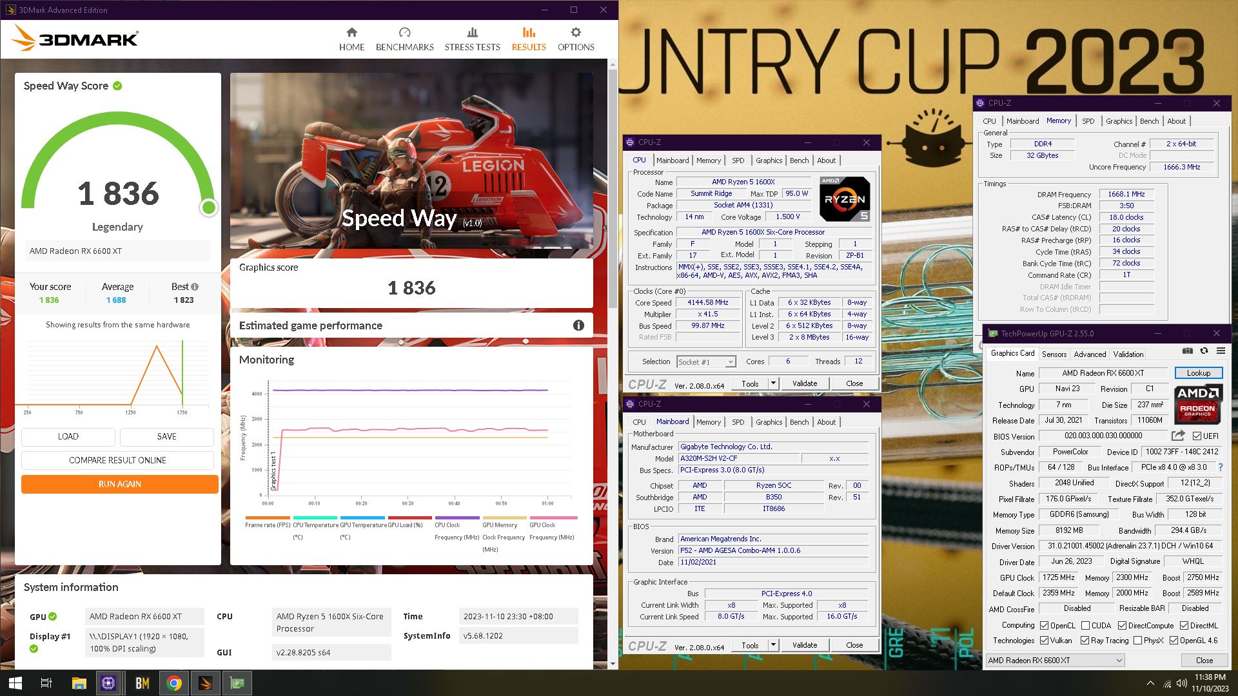Viewport: 1238px width, 696px height.
Task: Open the Validation tab in GPU-Z
Action: click(1128, 354)
